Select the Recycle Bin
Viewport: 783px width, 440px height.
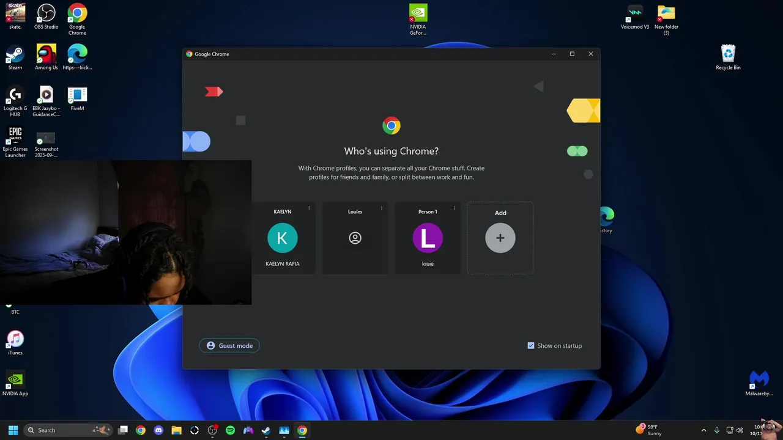click(x=728, y=57)
